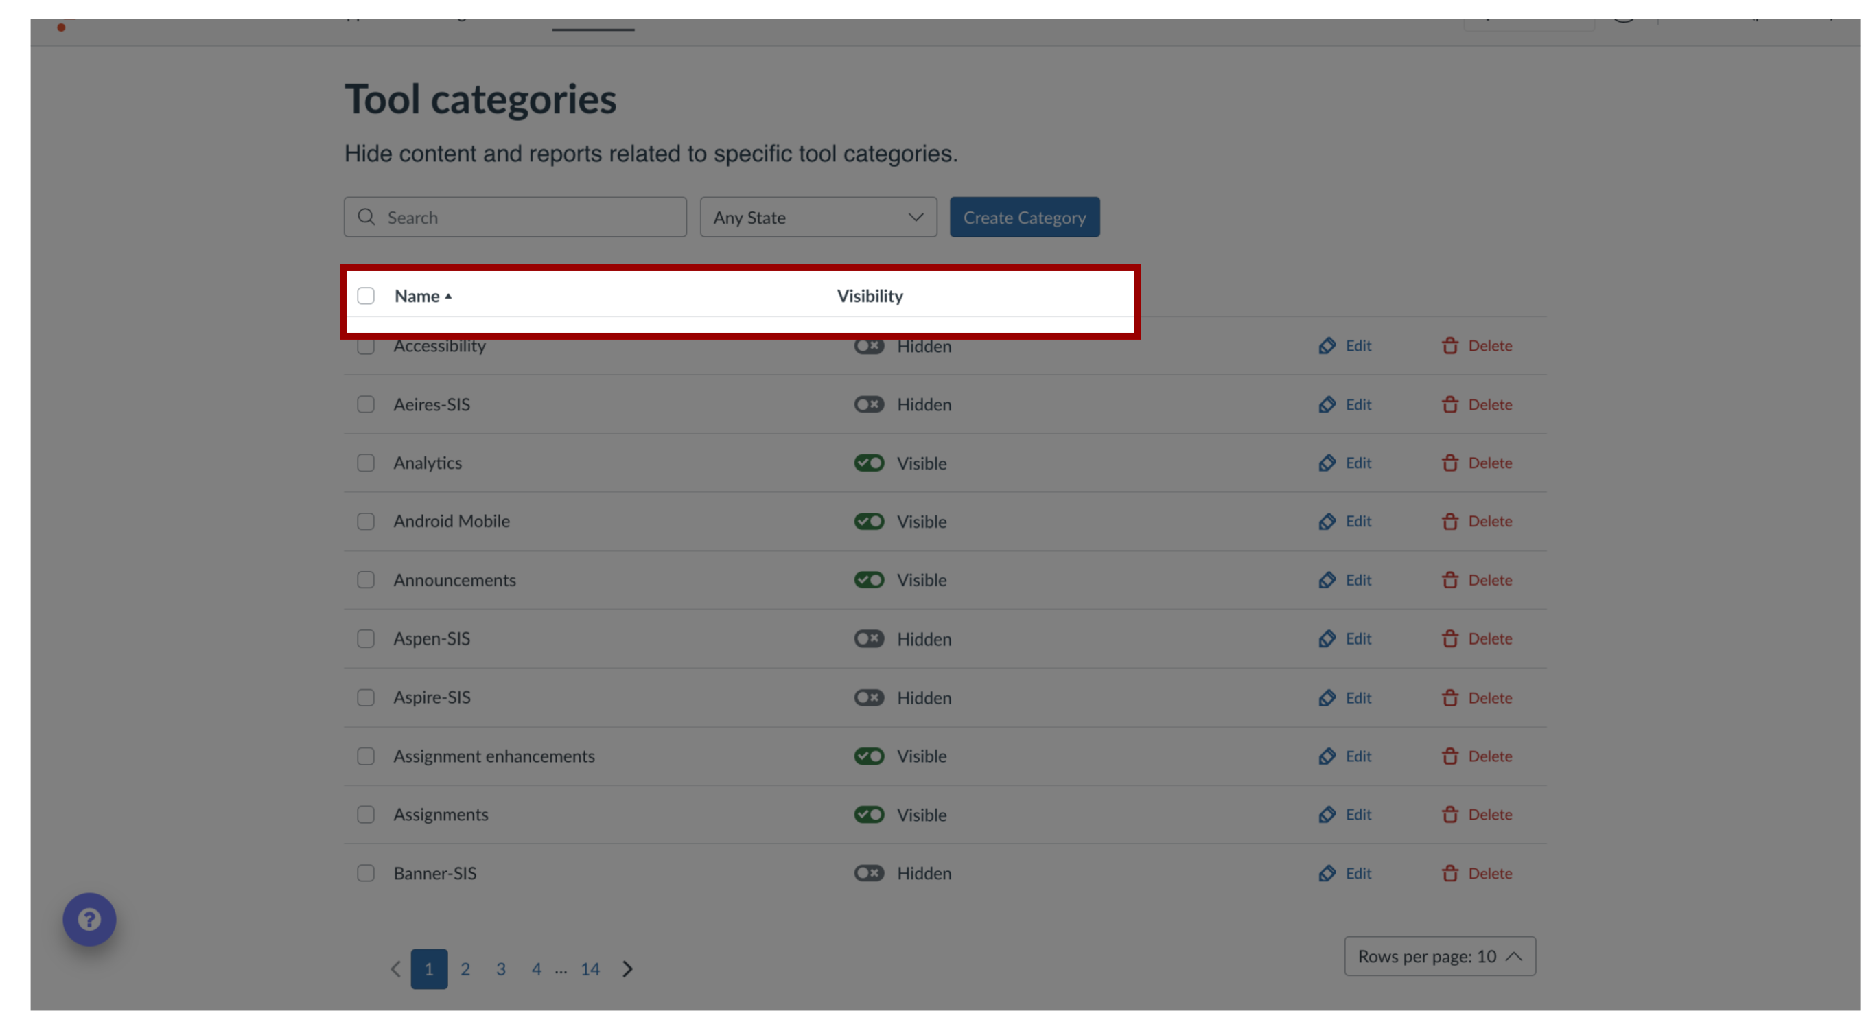The width and height of the screenshot is (1875, 1020).
Task: Click the Create Category button
Action: coord(1025,218)
